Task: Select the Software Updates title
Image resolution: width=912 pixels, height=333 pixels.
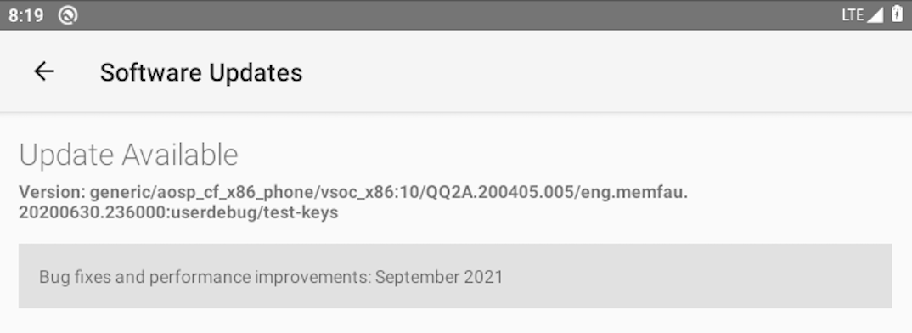Action: tap(201, 72)
